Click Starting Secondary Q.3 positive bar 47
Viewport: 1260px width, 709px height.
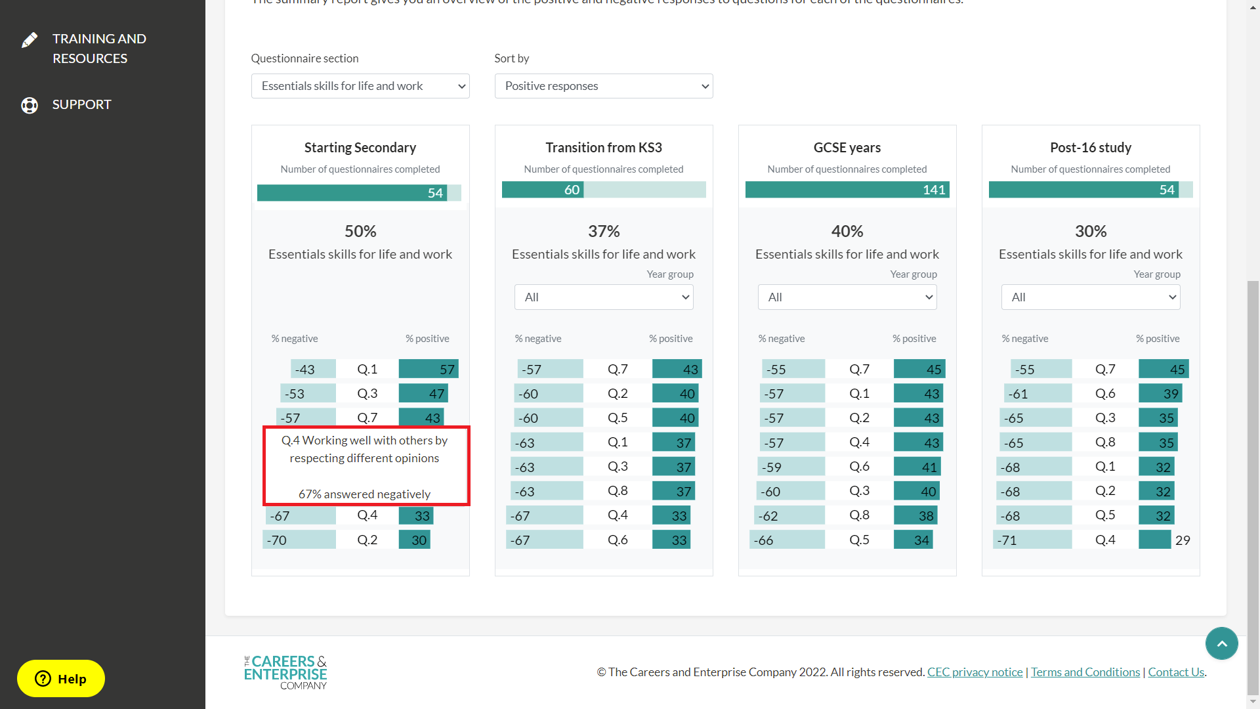423,393
